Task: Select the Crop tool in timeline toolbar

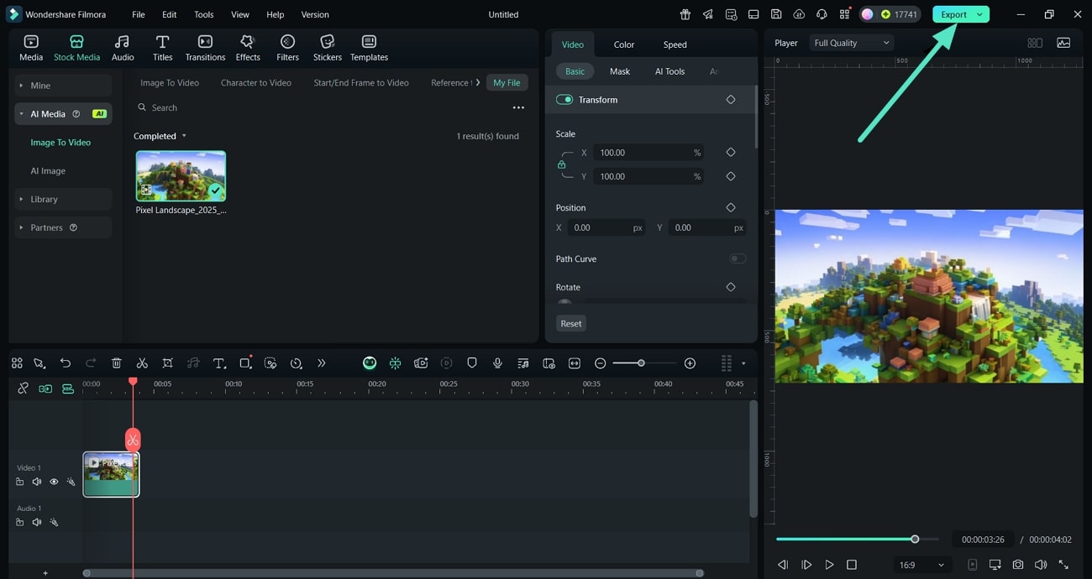Action: pos(168,363)
